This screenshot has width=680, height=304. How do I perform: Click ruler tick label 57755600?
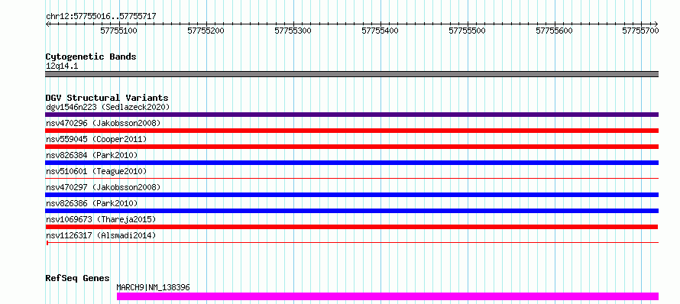point(555,31)
